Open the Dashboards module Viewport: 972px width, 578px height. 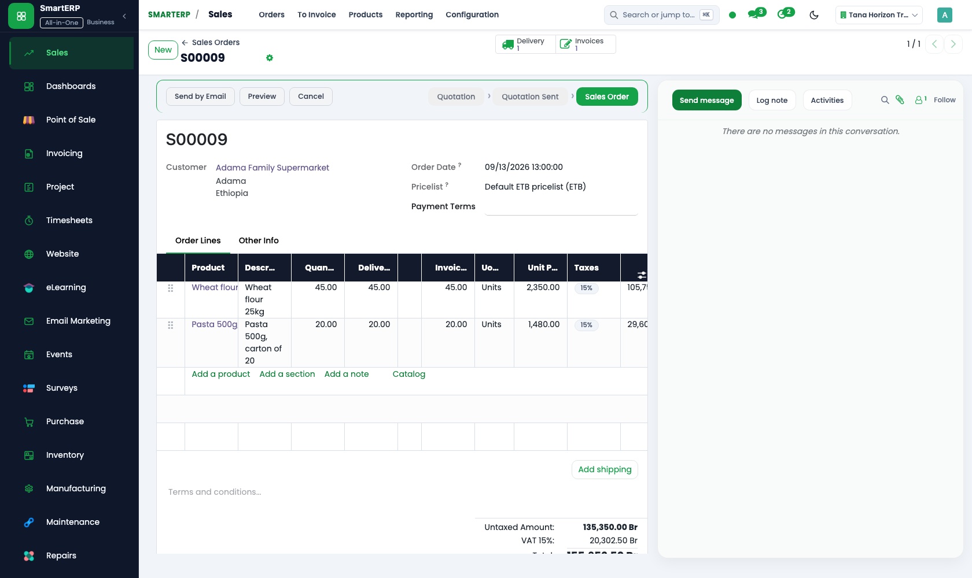click(x=71, y=86)
